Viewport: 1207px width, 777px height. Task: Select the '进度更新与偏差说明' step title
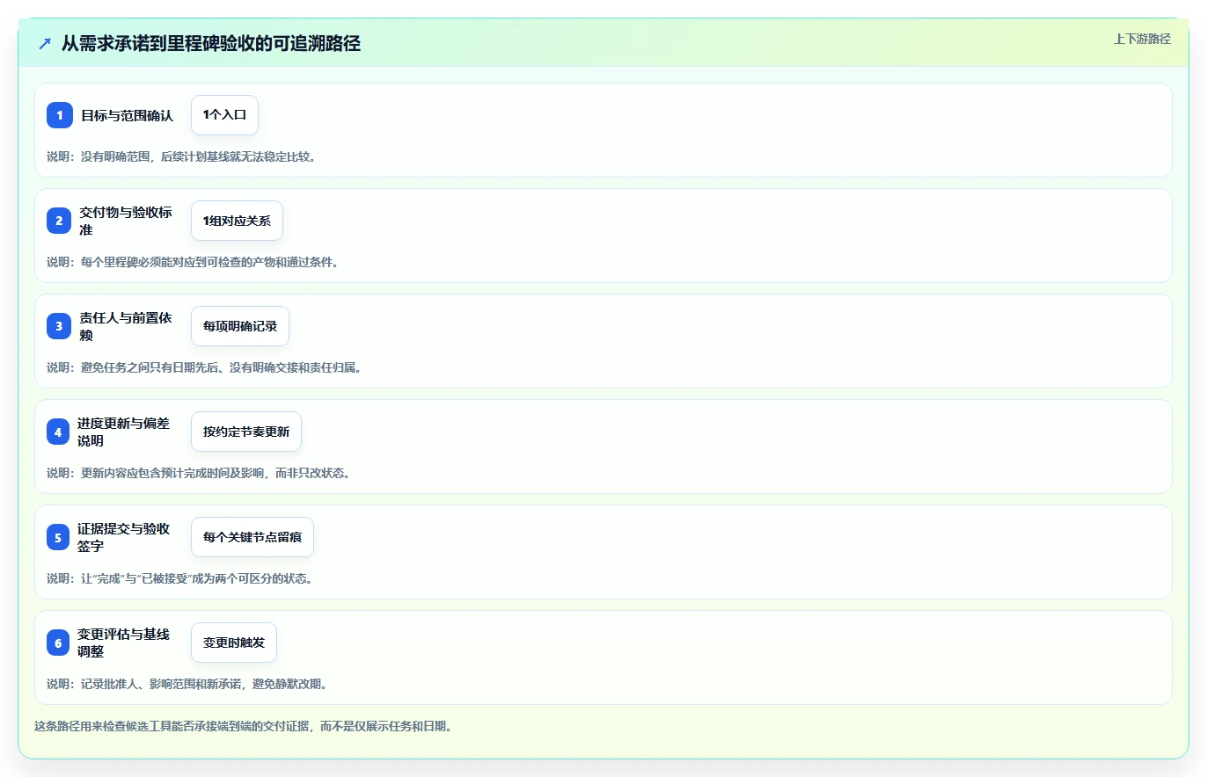124,432
